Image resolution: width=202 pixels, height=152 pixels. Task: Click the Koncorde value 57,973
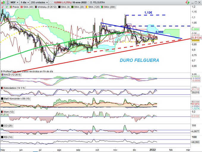pos(195,104)
